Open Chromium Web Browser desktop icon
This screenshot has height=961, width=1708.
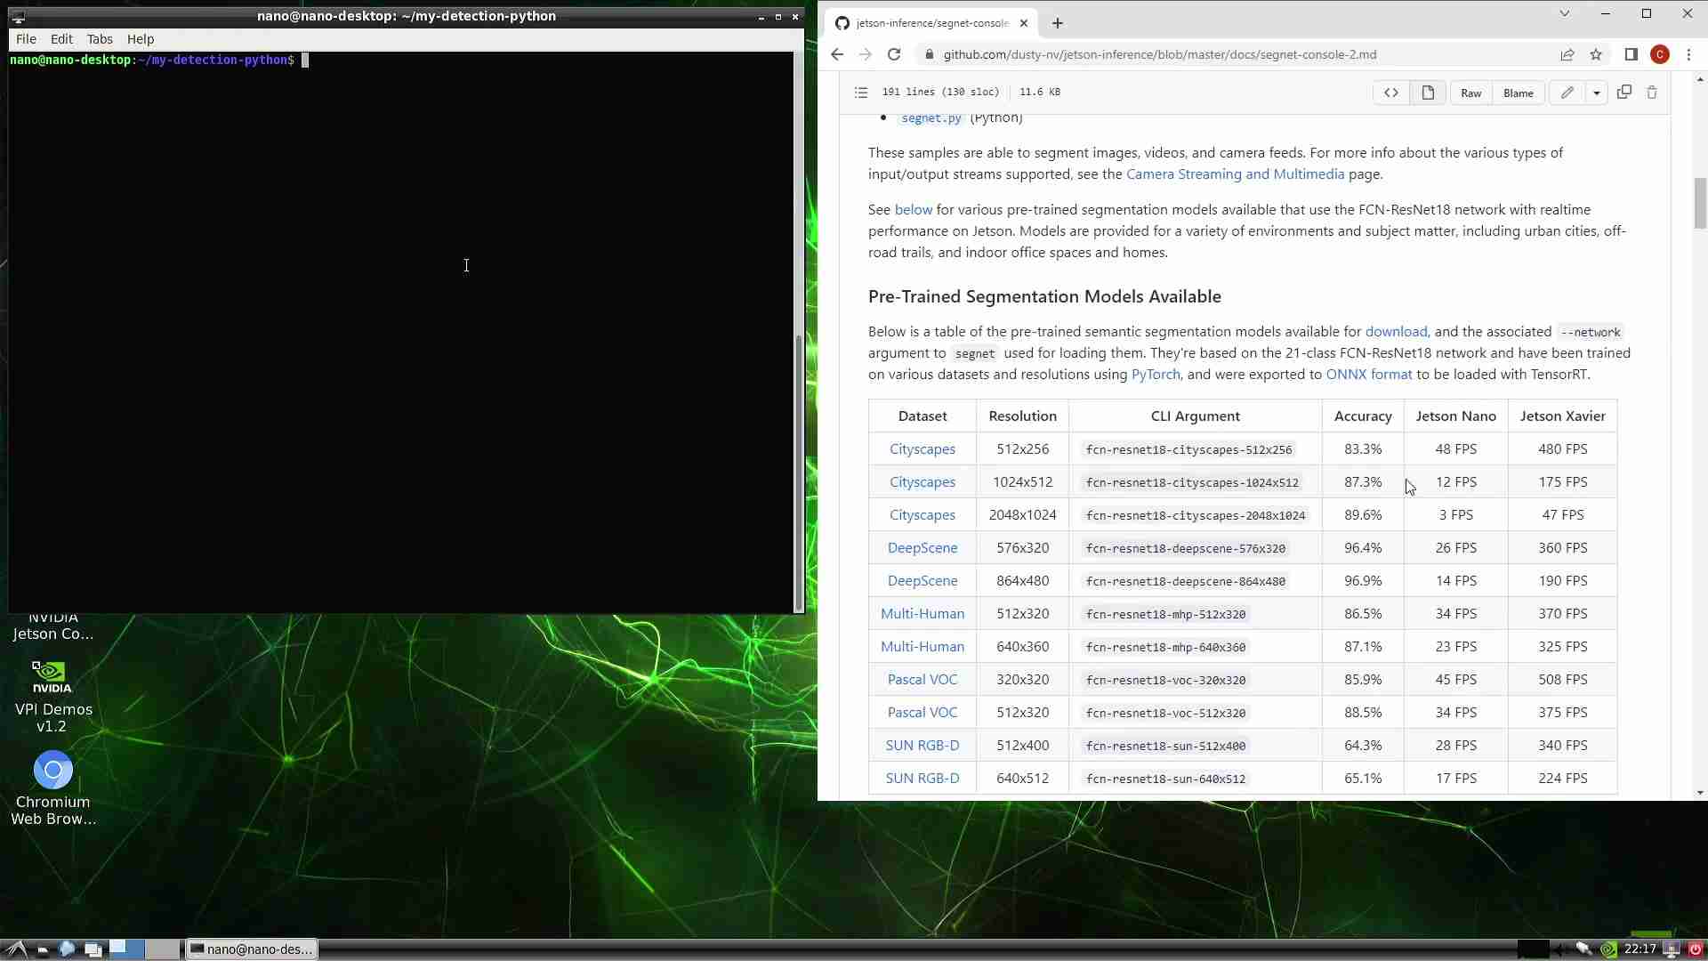[x=53, y=771]
